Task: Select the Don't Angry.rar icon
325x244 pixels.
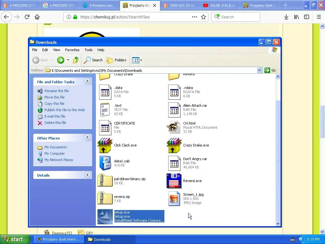Action: coord(174,163)
